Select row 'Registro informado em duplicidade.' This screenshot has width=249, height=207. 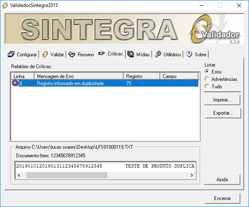click(x=105, y=83)
